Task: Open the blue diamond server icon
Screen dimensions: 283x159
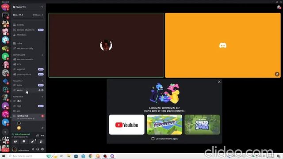Action: click(x=5, y=81)
